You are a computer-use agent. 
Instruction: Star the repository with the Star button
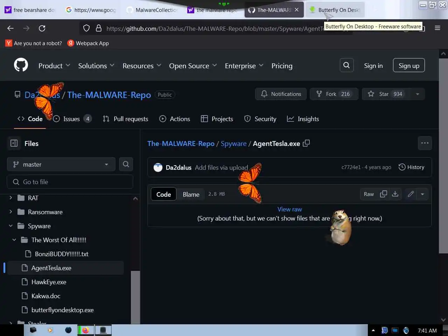point(386,94)
